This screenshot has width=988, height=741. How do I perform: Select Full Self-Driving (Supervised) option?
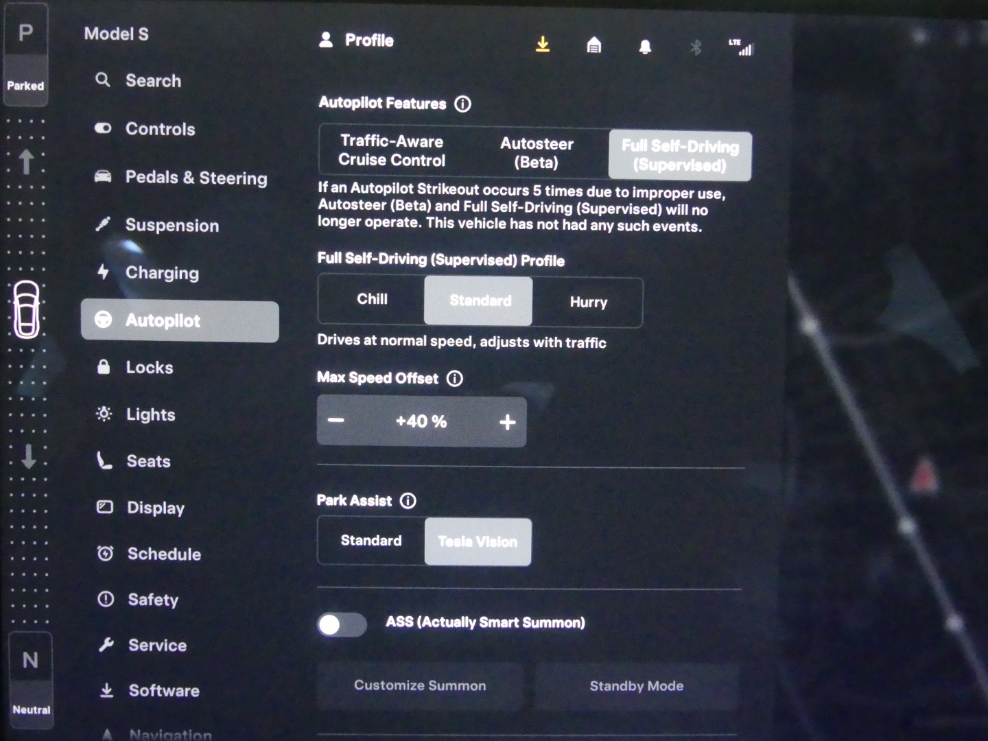(x=680, y=156)
